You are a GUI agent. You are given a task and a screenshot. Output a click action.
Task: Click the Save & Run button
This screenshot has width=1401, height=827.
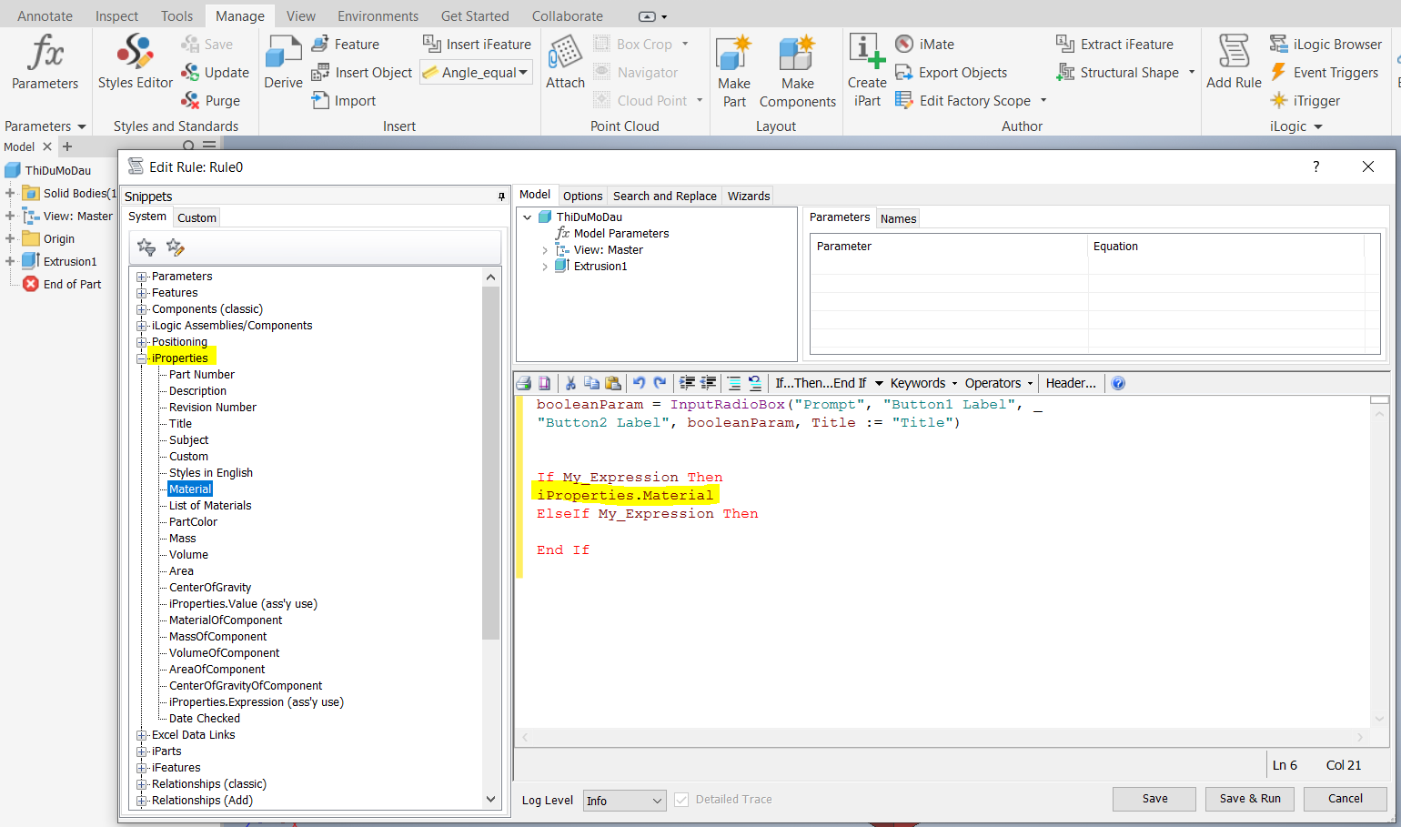click(x=1249, y=798)
